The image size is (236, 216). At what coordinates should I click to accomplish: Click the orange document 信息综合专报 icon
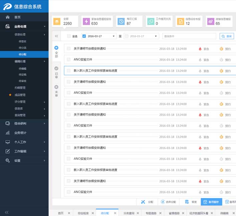click(x=181, y=21)
